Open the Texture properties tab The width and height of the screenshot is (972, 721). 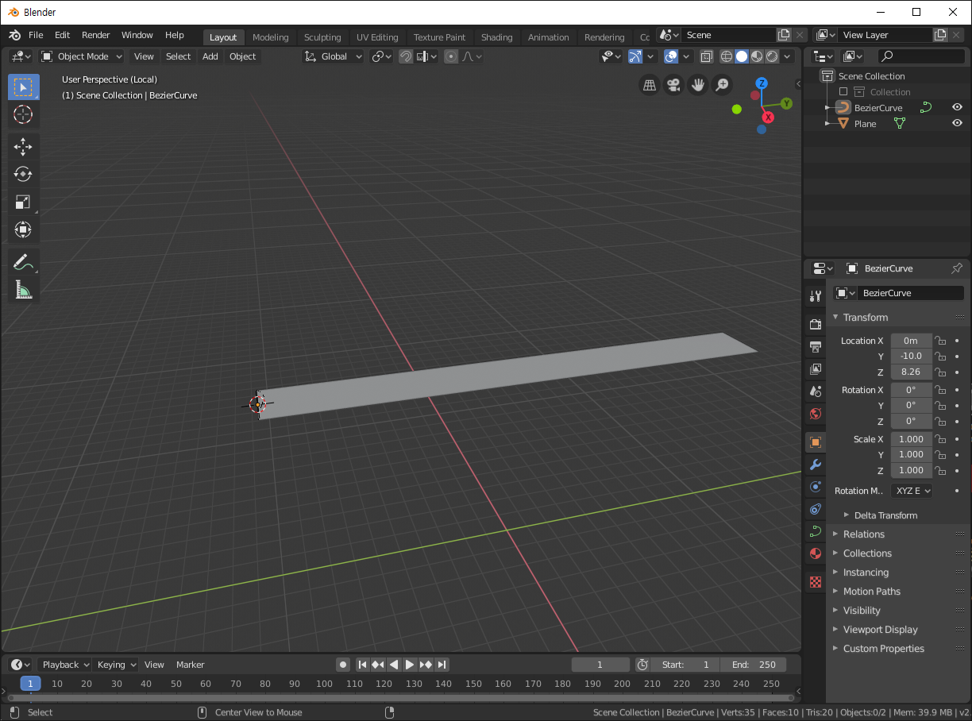tap(816, 581)
